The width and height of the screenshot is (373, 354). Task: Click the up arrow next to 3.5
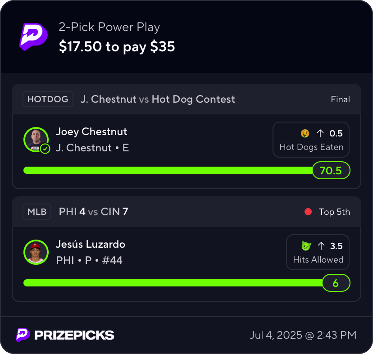coord(321,246)
